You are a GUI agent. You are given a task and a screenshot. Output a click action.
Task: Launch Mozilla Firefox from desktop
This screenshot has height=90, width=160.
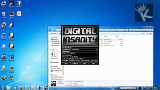pyautogui.click(x=4, y=26)
